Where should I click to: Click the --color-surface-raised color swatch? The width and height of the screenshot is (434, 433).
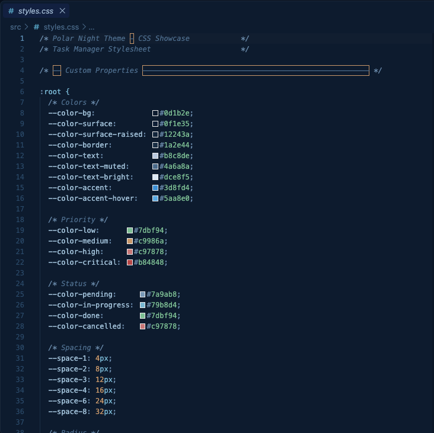click(155, 134)
